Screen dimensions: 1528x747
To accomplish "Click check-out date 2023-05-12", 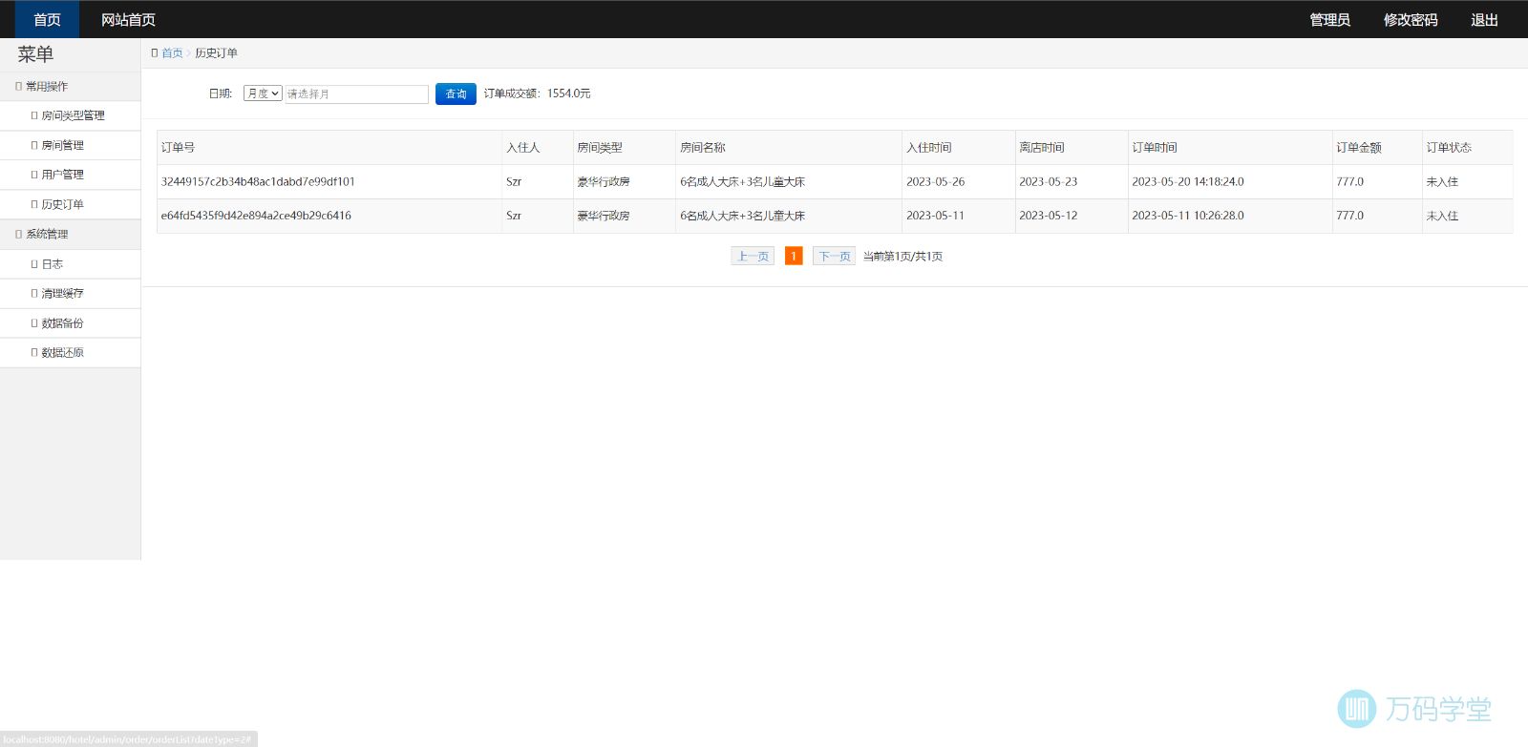I will tap(1048, 216).
